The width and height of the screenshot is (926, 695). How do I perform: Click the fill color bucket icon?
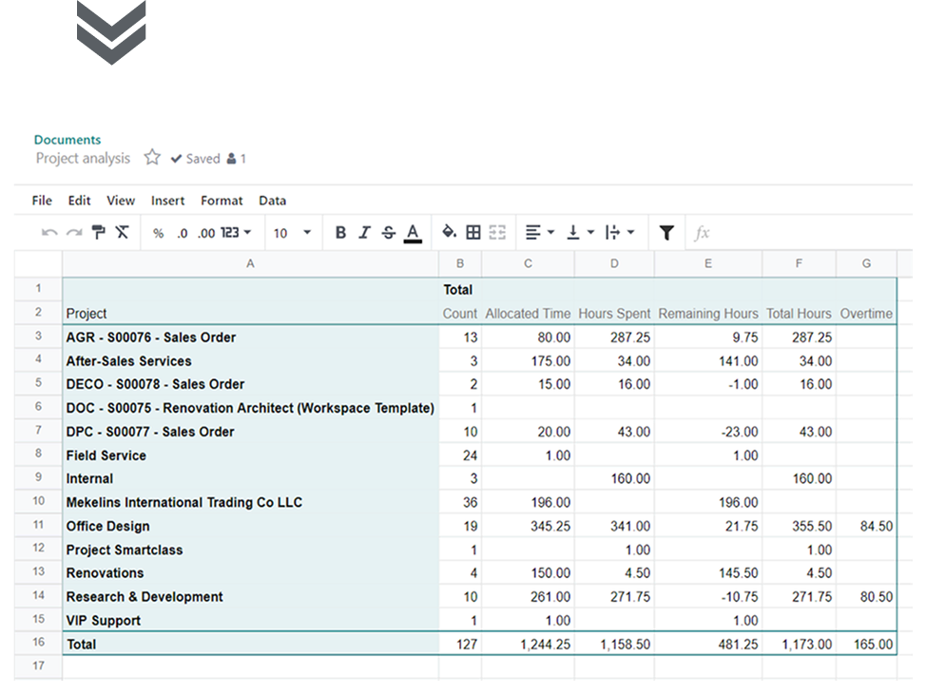click(x=450, y=233)
